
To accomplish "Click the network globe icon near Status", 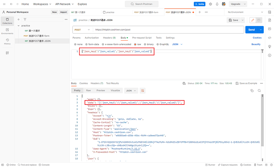I will coord(184,83).
